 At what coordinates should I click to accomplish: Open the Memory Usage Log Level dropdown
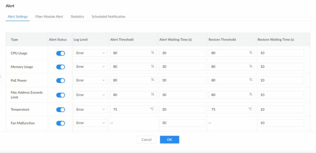[x=90, y=66]
